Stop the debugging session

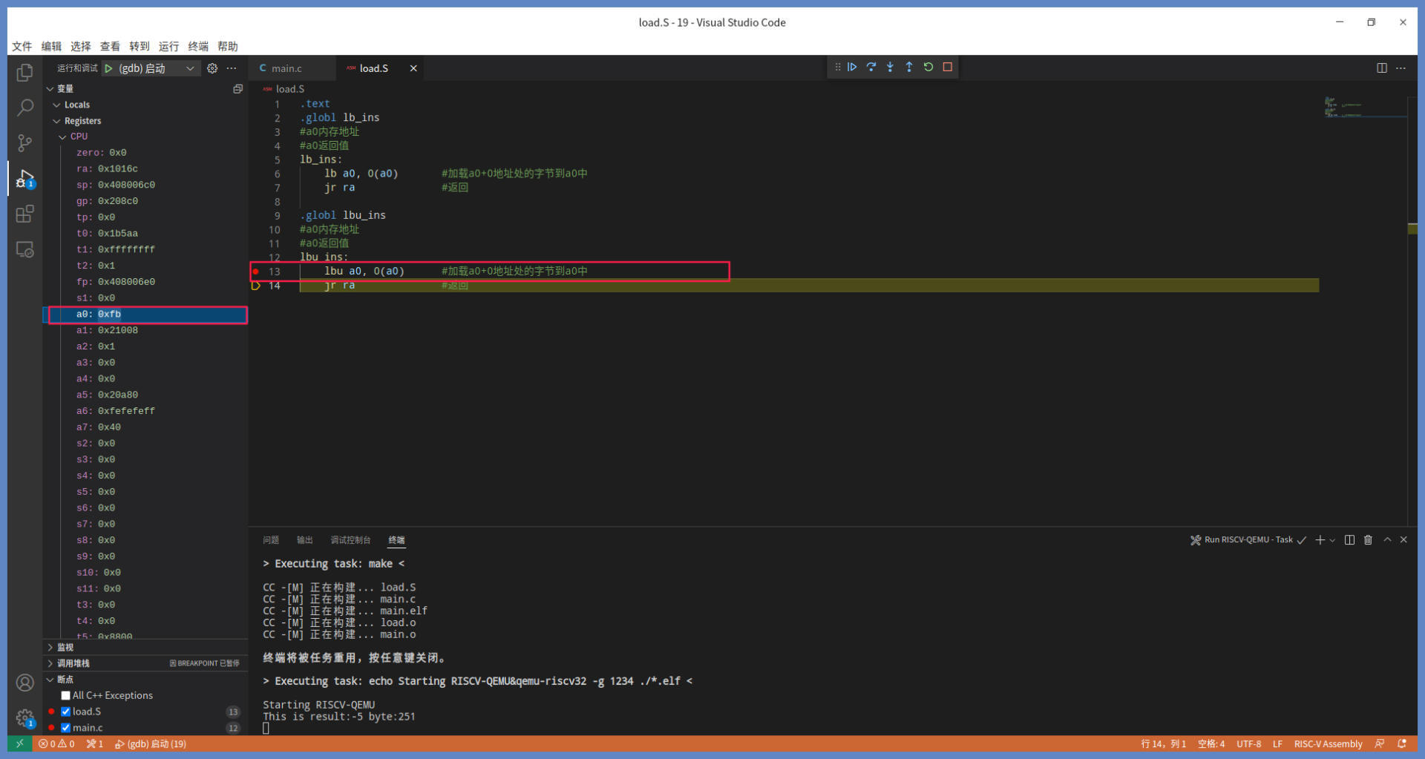pos(948,68)
